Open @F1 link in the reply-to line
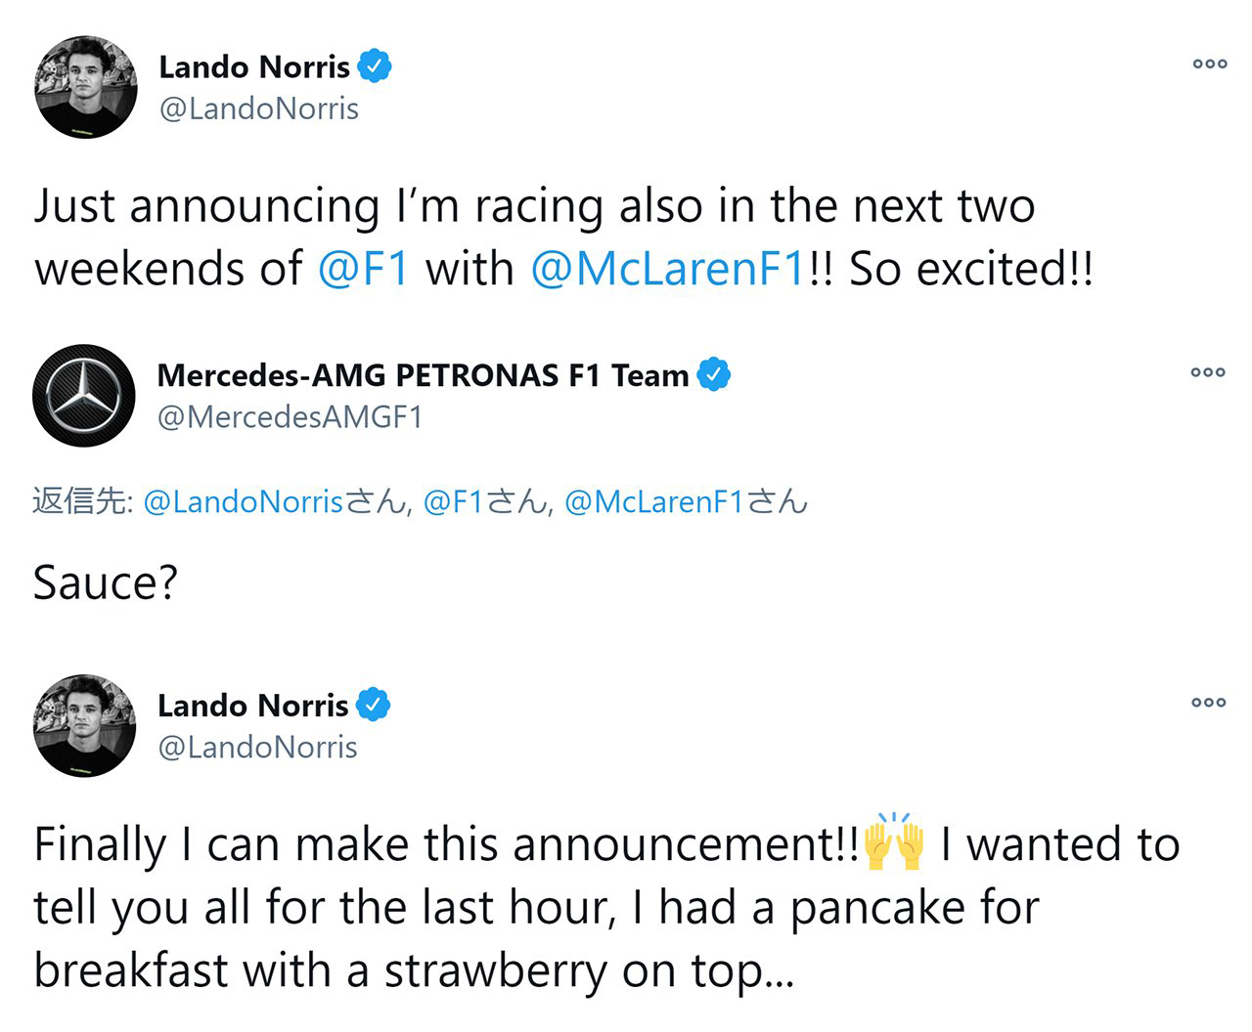Screen dimensions: 1252x1032 click(454, 502)
